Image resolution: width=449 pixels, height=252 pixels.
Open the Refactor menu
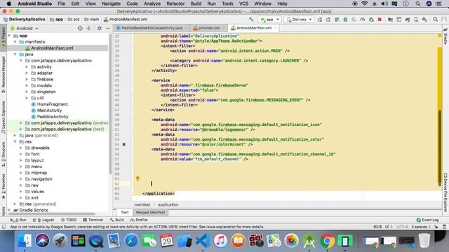175,3
